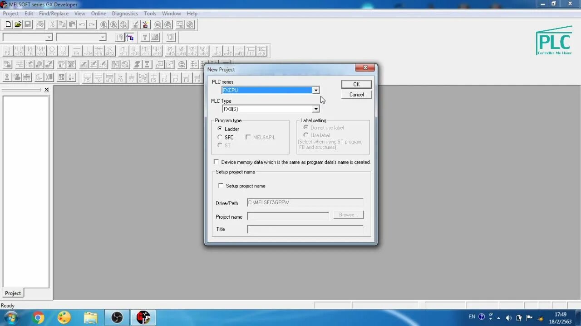This screenshot has width=581, height=326.
Task: Launch Google Chrome from taskbar
Action: [x=39, y=318]
